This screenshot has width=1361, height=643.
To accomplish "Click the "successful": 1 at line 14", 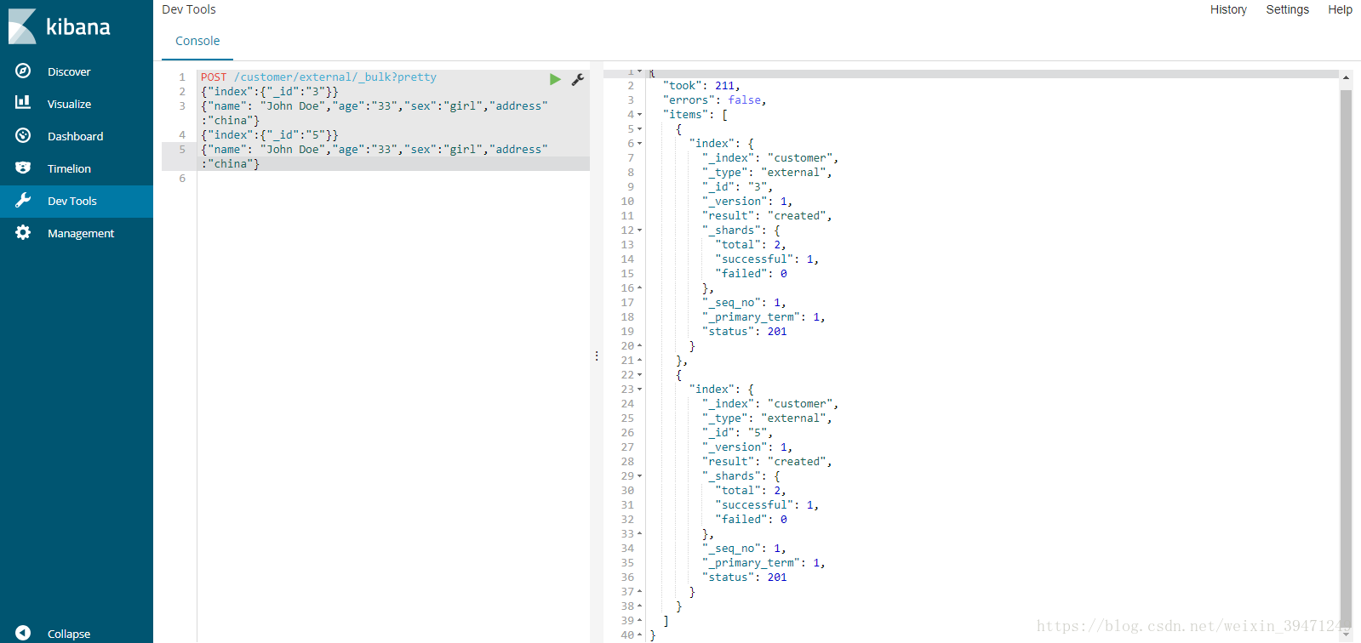I will pos(767,259).
